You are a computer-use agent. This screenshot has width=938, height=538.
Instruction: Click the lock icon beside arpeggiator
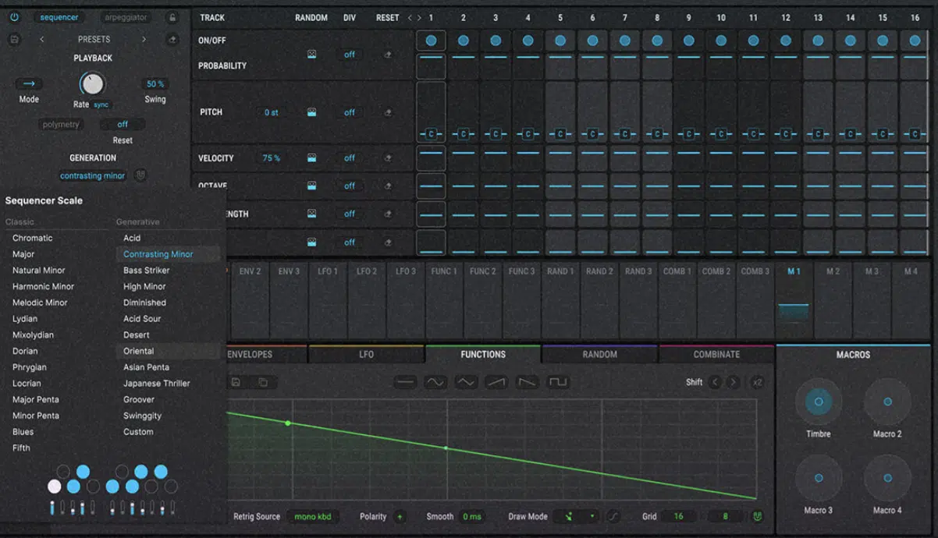[171, 17]
